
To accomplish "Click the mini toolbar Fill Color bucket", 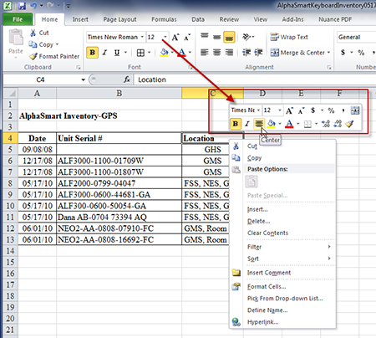I will [271, 124].
